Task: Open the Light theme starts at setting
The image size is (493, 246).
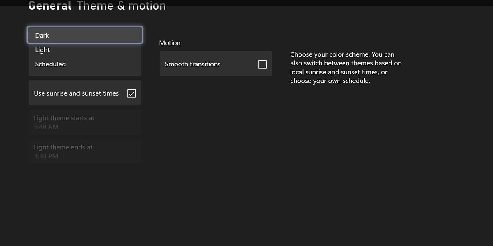Action: [85, 122]
